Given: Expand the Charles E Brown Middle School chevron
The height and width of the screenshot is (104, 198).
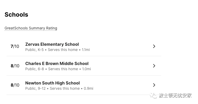Looking at the screenshot, I should coord(154,66).
